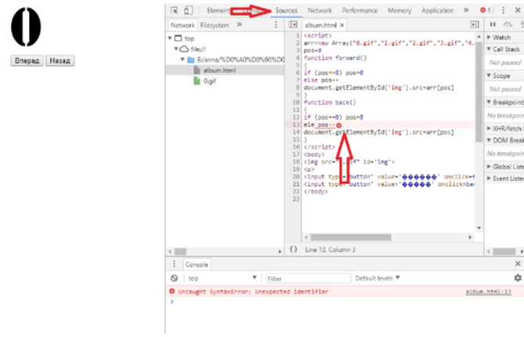Screen dimensions: 524x337
Task: Hide the navigator sidebar icon
Action: coord(293,25)
